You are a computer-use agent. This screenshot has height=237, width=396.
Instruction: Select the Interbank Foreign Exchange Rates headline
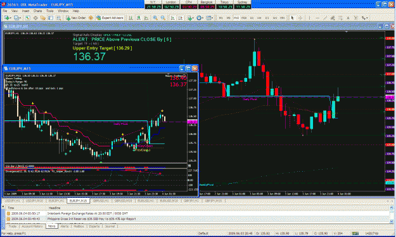click(x=198, y=214)
